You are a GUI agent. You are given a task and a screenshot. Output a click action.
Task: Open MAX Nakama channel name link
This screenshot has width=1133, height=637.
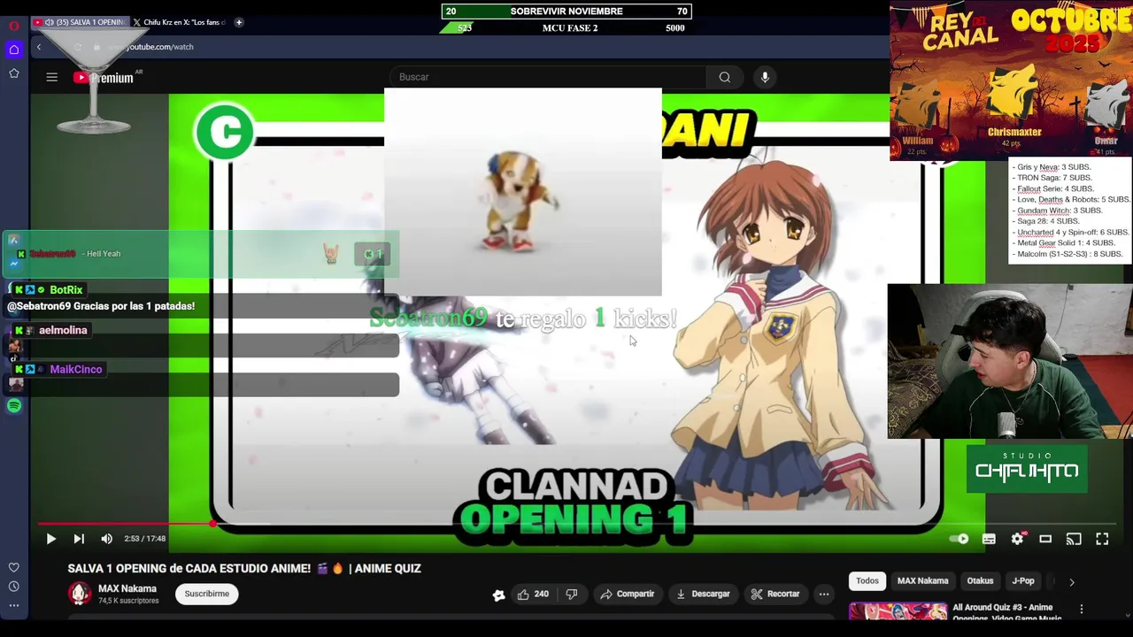(x=127, y=588)
